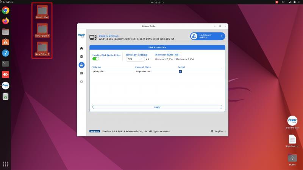The width and height of the screenshot is (303, 170).
Task: Click the Memory(RAM) (MB) label
Action: pos(167,55)
